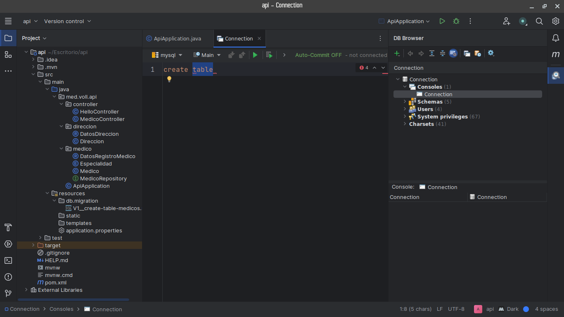
Task: Expand the .idea folder
Action: (33, 59)
